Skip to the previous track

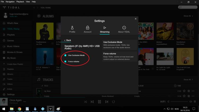(92, 102)
